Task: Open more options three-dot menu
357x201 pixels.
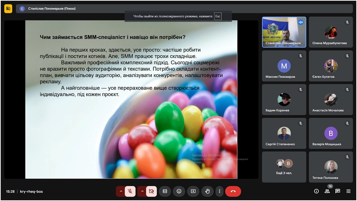Action: 219,191
